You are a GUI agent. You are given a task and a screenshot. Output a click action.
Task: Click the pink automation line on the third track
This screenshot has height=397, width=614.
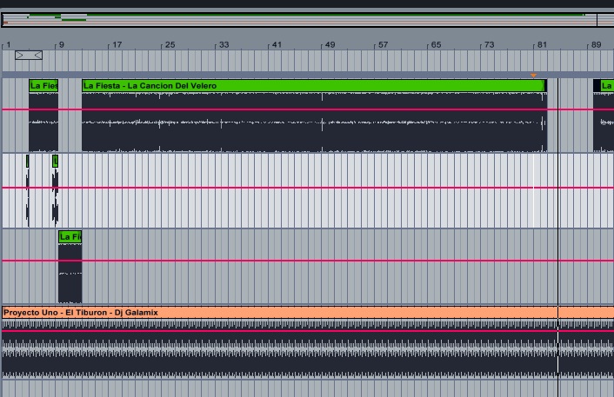coord(308,261)
